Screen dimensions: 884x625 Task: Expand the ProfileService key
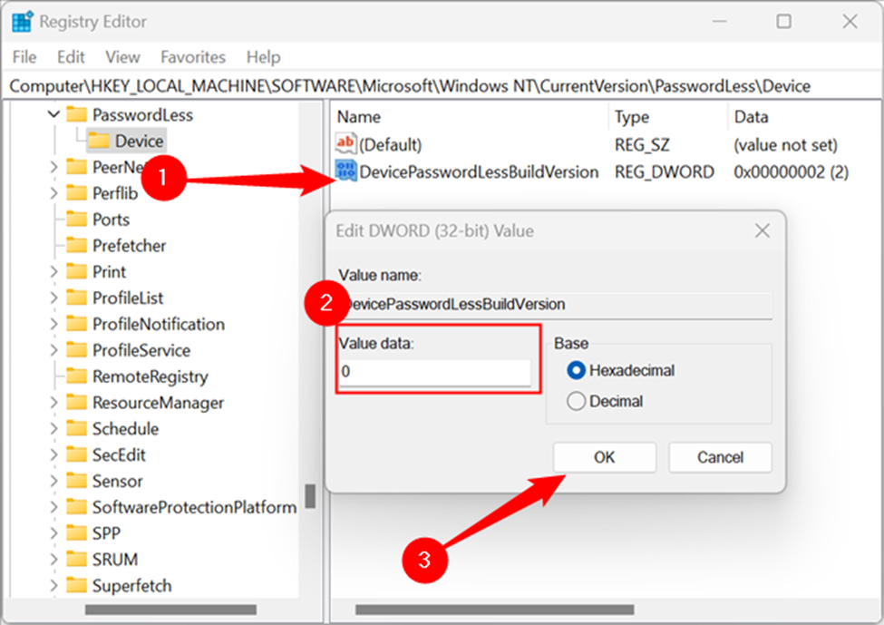(x=53, y=350)
